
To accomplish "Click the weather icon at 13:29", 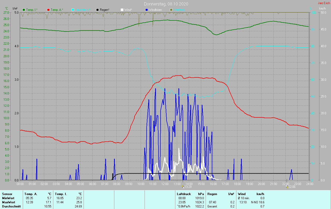I will (x=183, y=187).
